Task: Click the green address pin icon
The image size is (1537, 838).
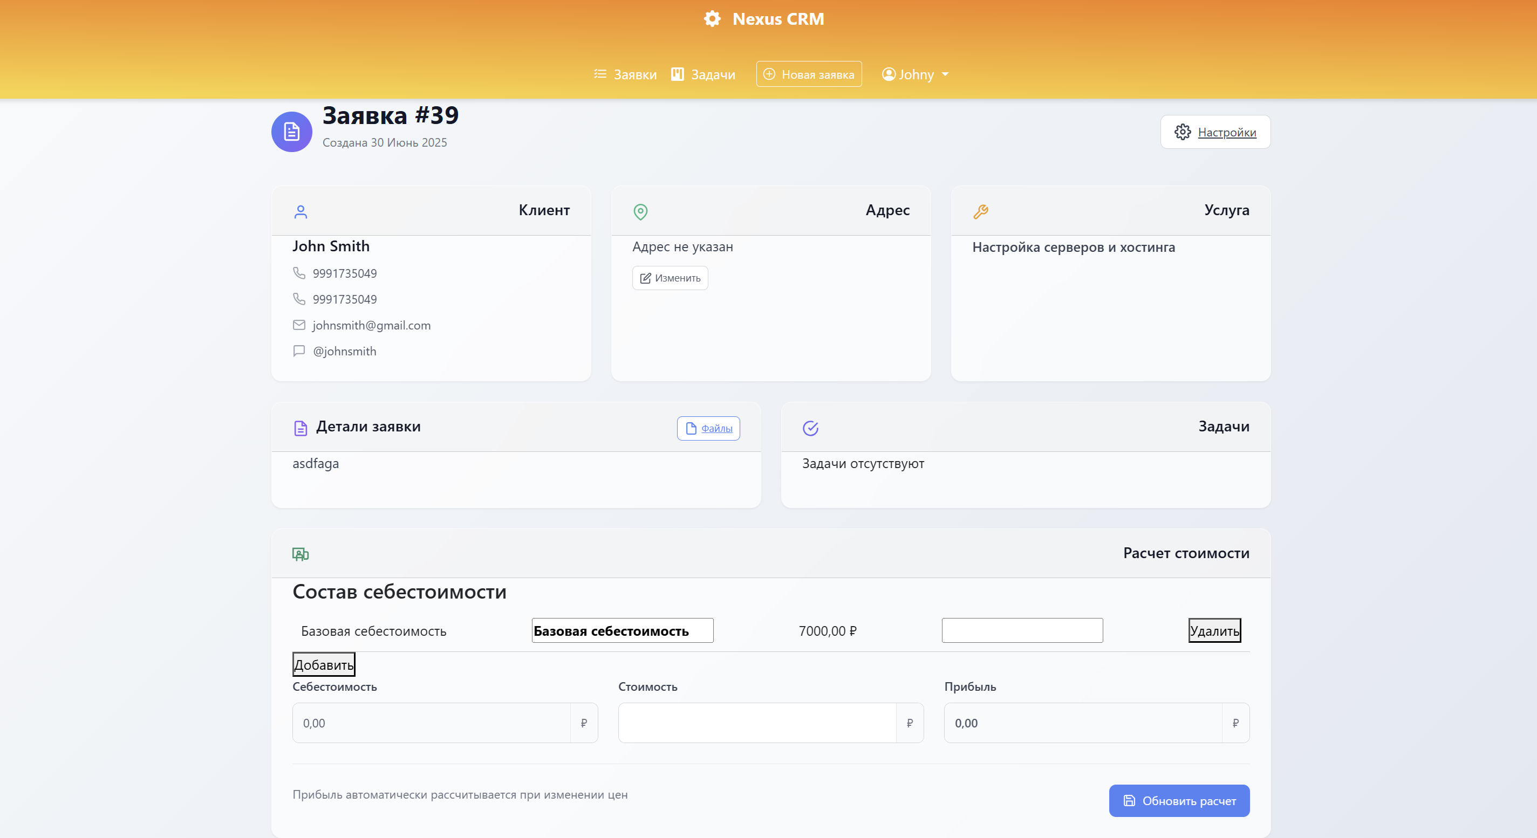Action: coord(640,212)
